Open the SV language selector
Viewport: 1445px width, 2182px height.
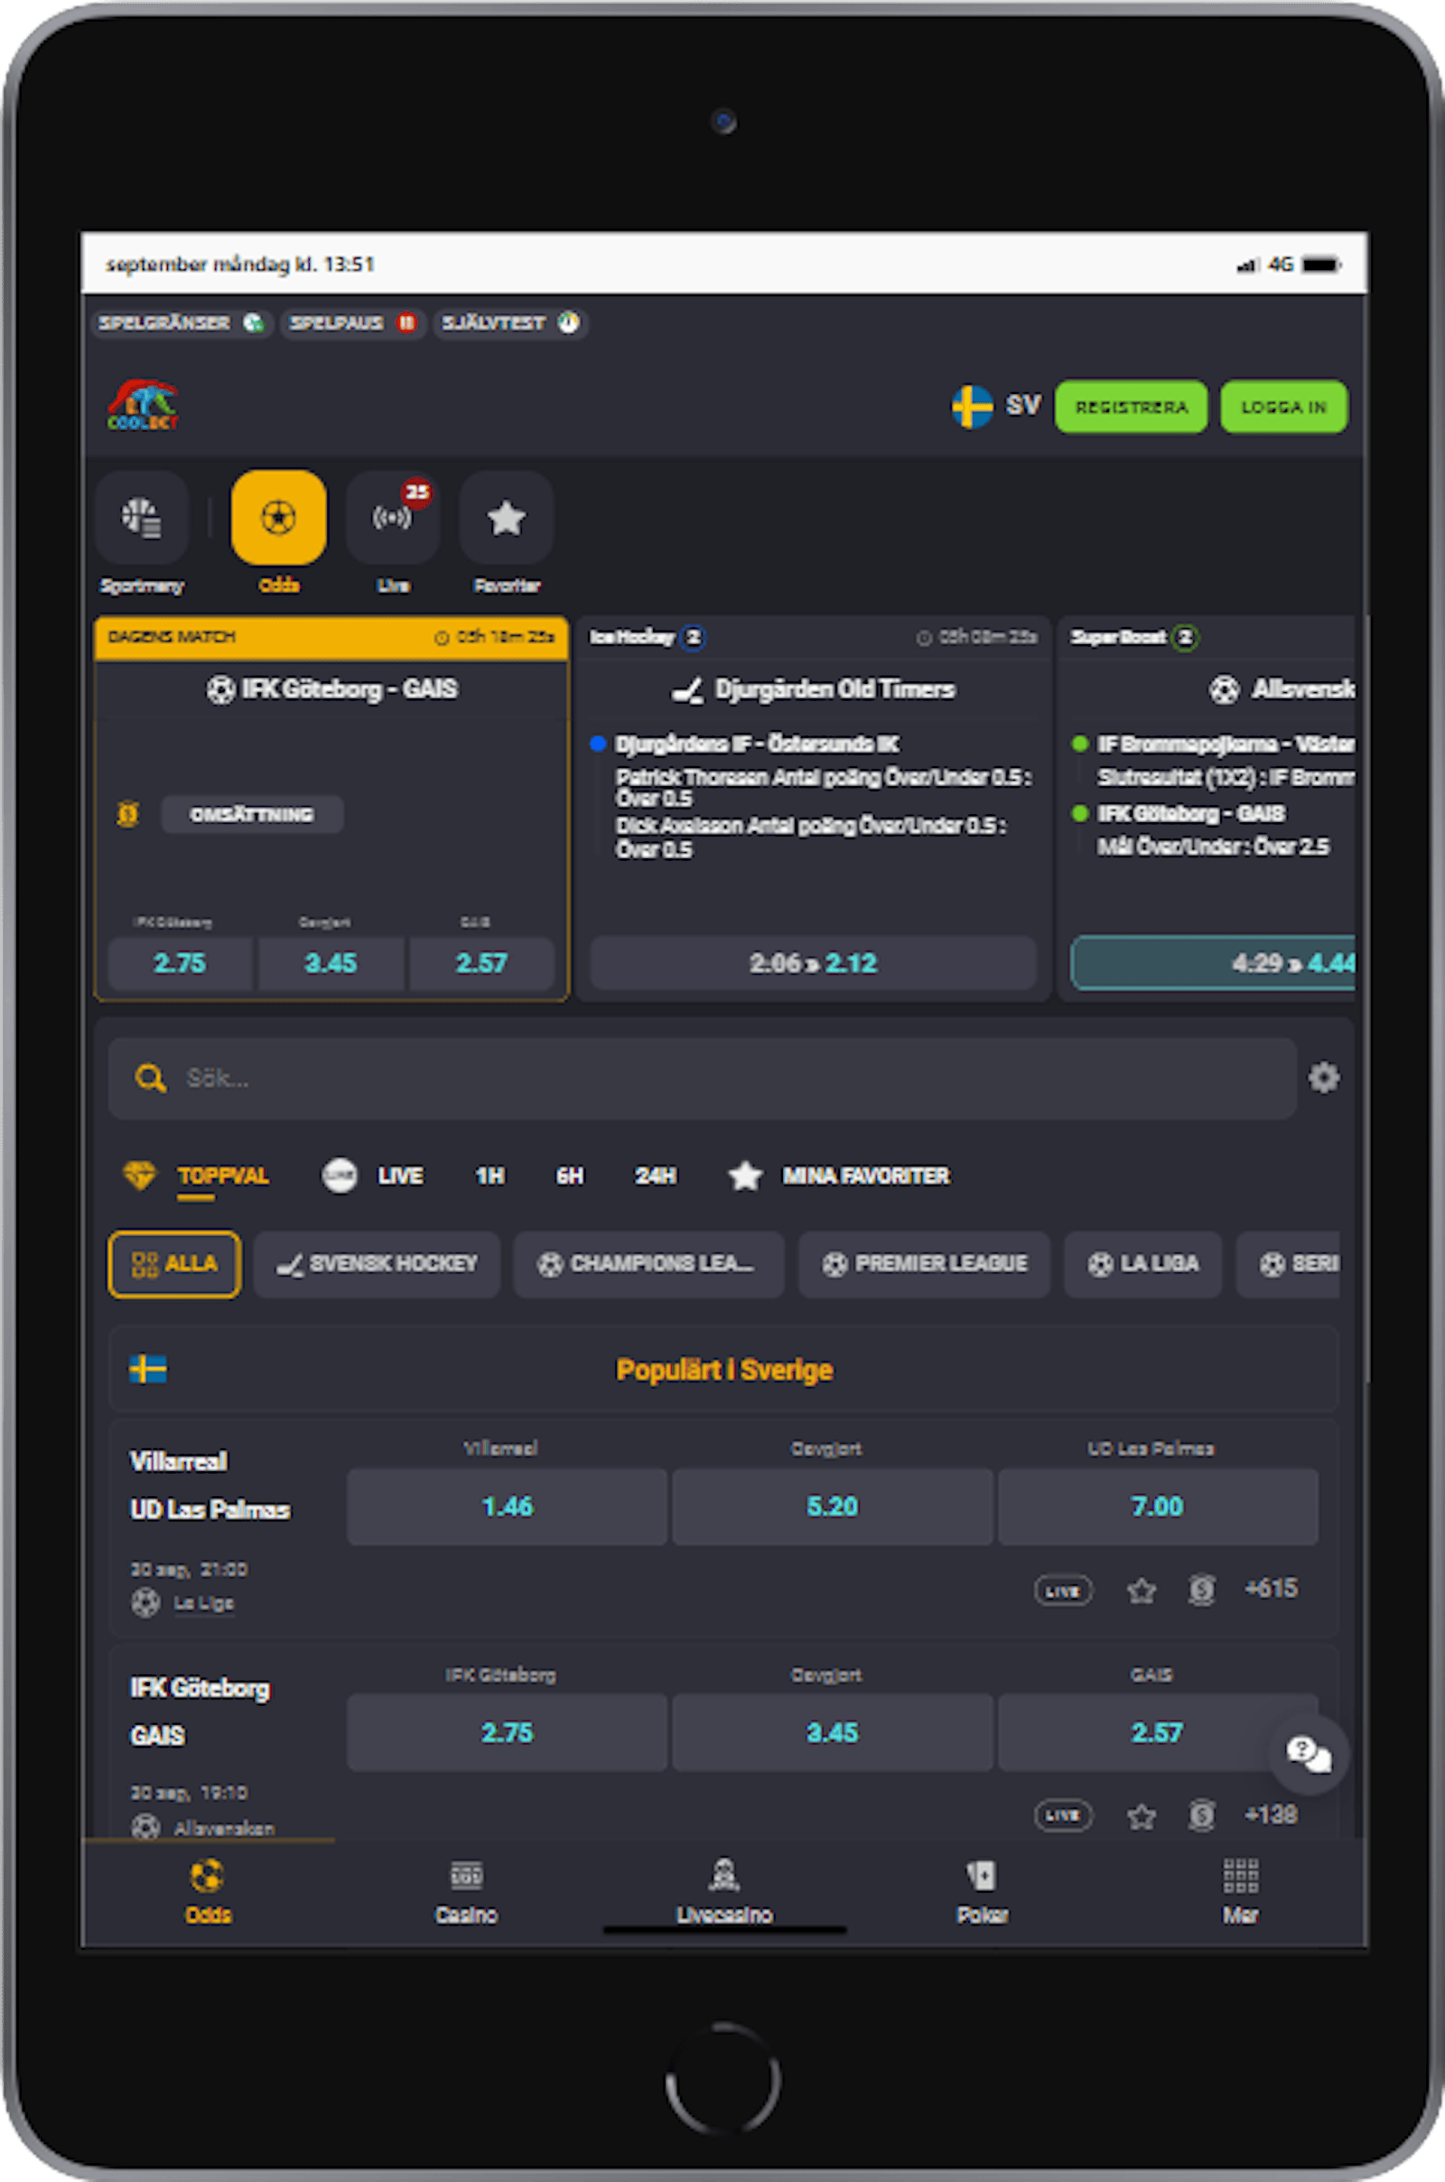998,406
